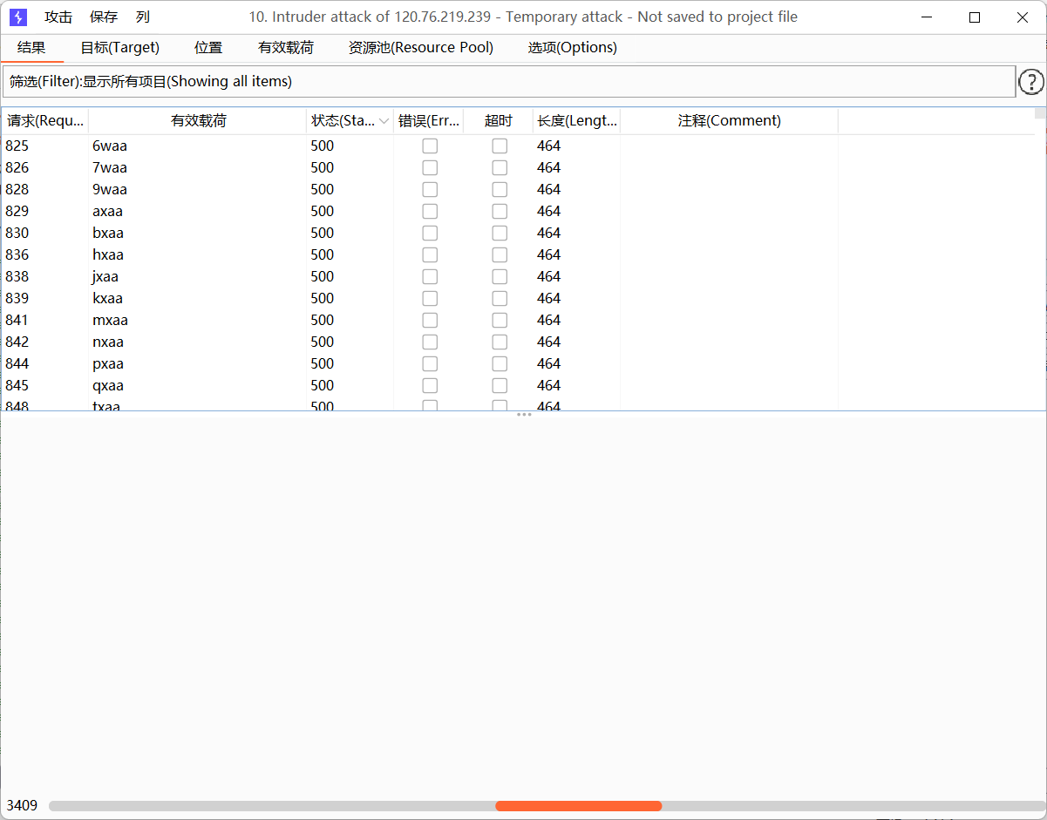1047x820 pixels.
Task: Select payload nxaa row
Action: (518, 342)
